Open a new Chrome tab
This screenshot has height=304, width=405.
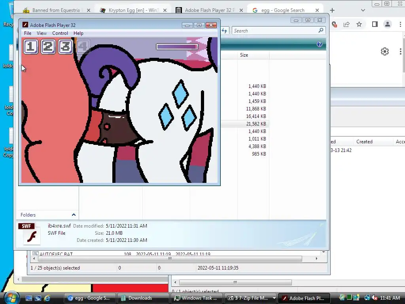332,10
